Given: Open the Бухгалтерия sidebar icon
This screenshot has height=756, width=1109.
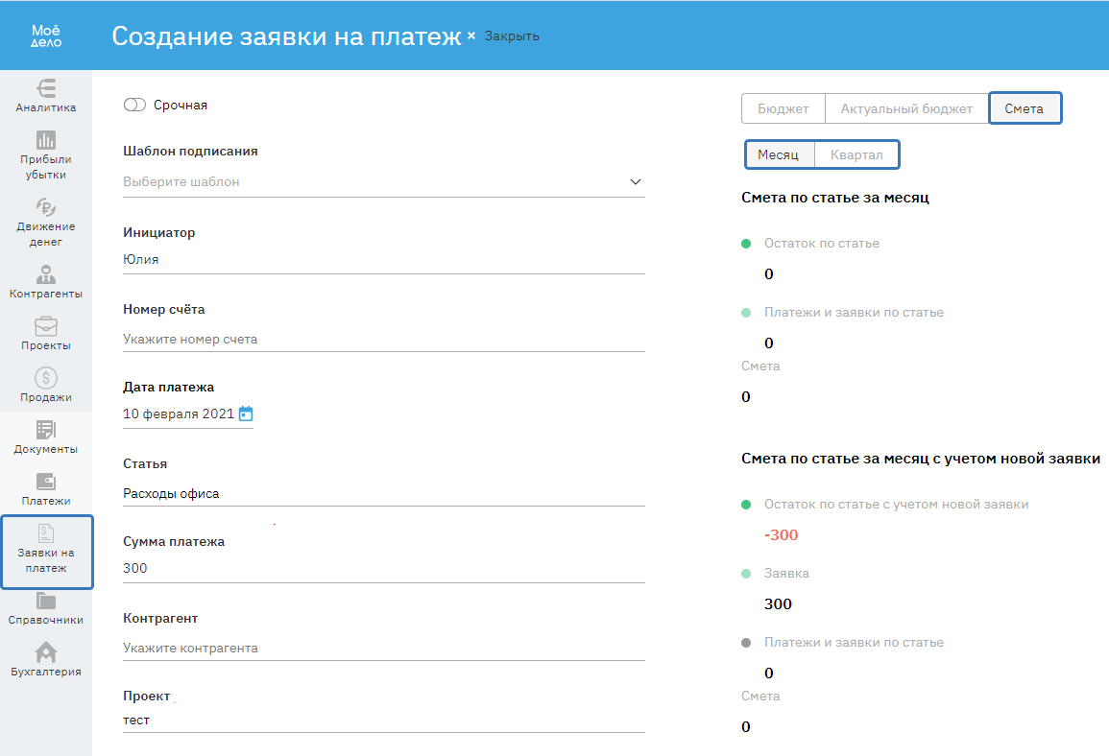Looking at the screenshot, I should point(45,652).
